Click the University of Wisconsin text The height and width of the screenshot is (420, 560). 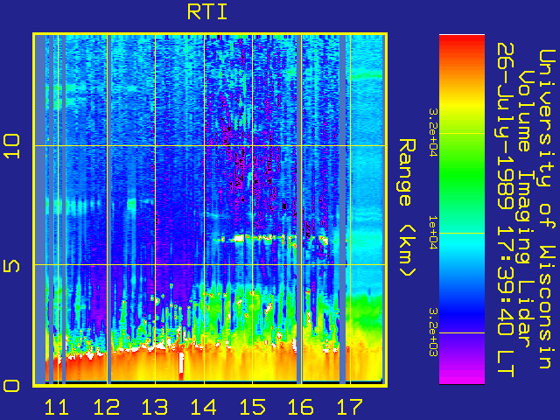click(546, 209)
